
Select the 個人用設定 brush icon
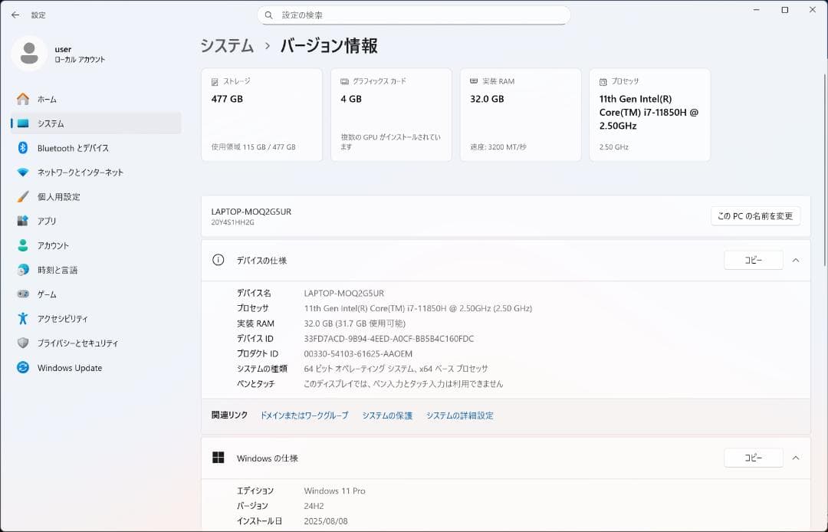tap(22, 197)
